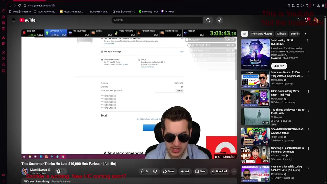The image size is (327, 184).
Task: Open More Kitboga channel name
Action: point(38,170)
